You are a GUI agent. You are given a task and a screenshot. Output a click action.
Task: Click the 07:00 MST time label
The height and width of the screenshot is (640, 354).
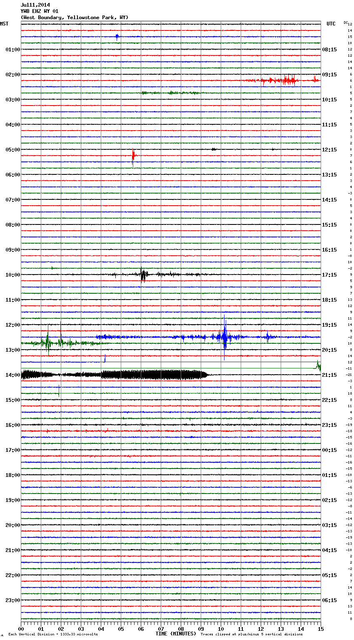tap(12, 200)
